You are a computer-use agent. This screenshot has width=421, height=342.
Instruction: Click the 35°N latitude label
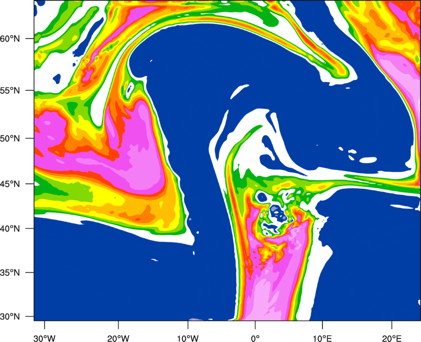(10, 273)
